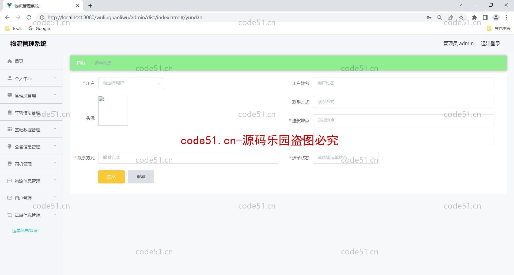Bookmark this page with star icon
514x275 pixels.
click(x=461, y=17)
